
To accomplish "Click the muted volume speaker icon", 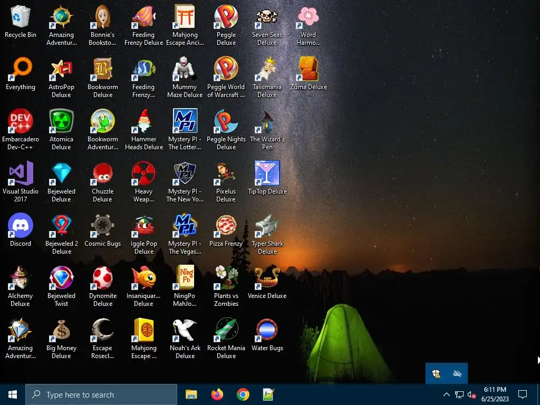I will [471, 394].
